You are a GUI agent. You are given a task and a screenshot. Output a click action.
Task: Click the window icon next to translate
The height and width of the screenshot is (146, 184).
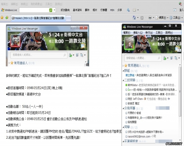point(134,10)
